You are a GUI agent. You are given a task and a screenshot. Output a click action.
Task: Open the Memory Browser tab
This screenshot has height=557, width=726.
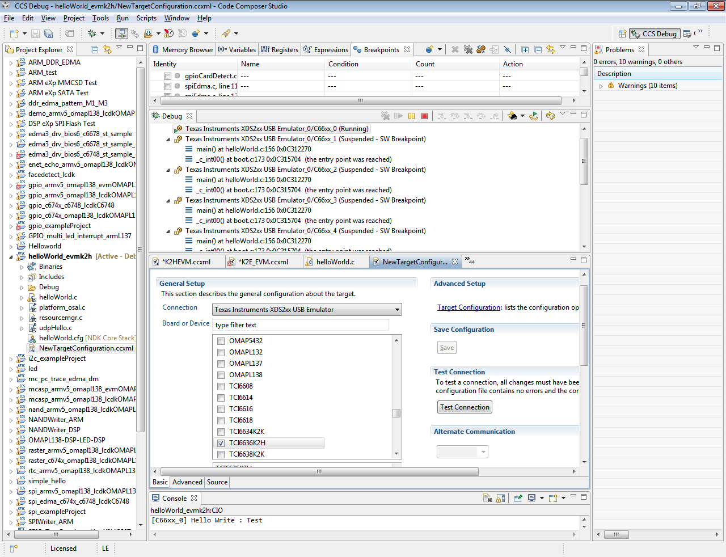click(x=183, y=50)
